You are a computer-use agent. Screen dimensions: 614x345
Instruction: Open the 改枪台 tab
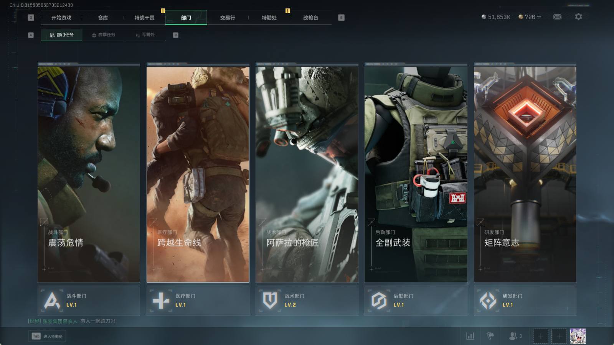[x=310, y=18]
